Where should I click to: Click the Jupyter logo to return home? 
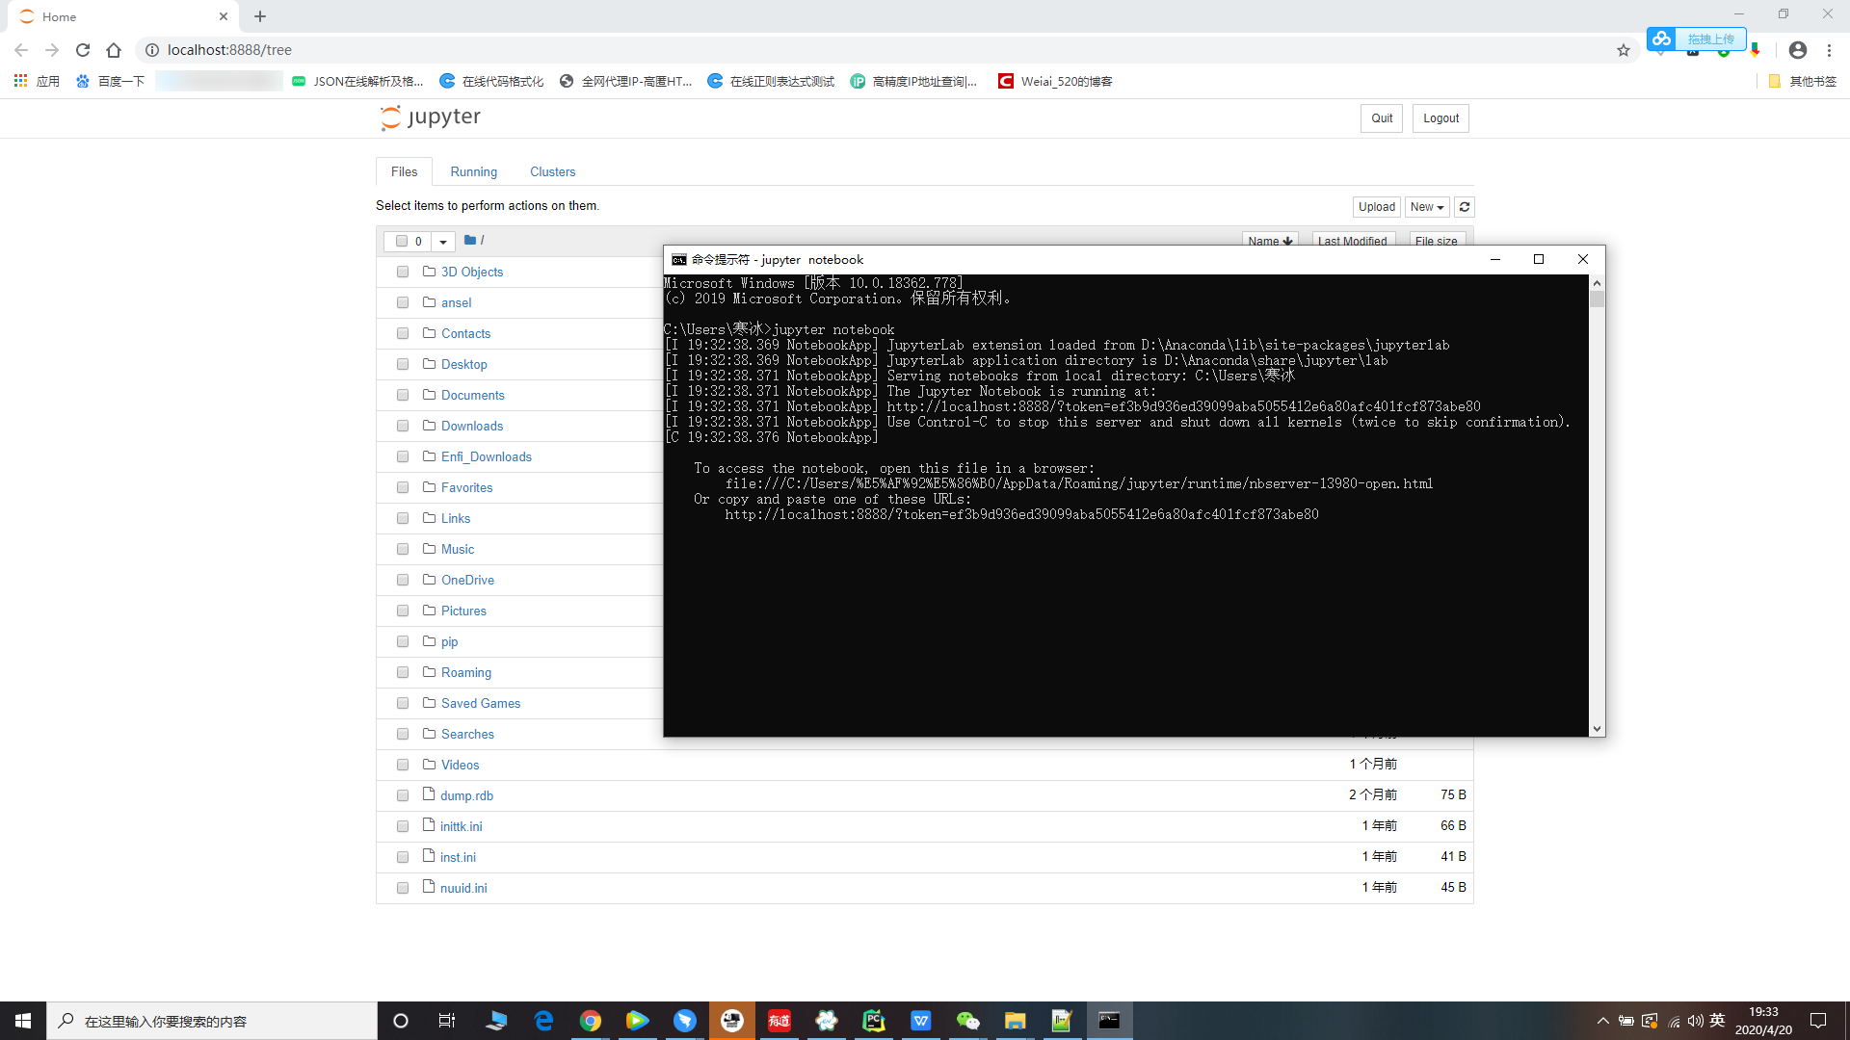[x=429, y=117]
